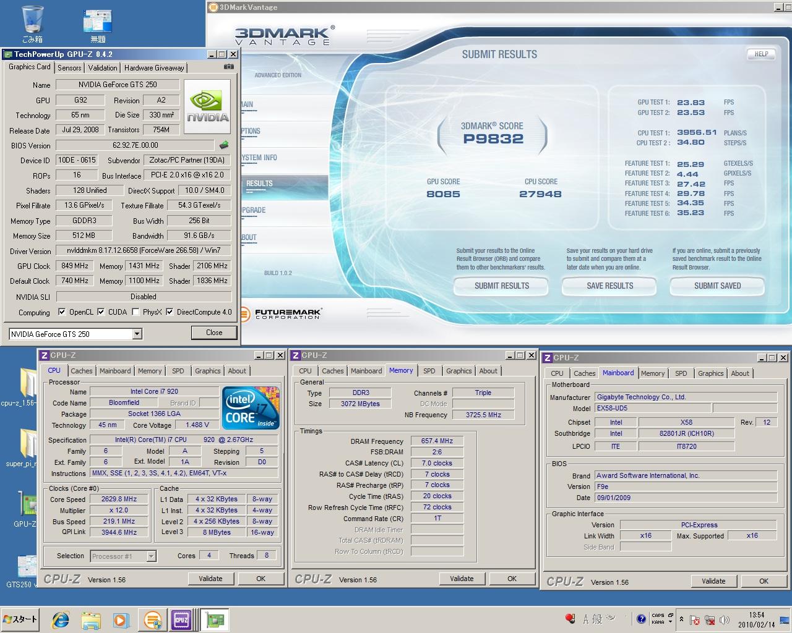
Task: Click the GPU Name field in GPU-Z
Action: pos(118,85)
